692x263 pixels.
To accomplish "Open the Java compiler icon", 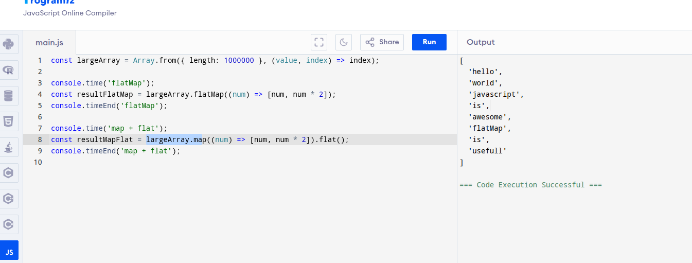I will point(9,147).
